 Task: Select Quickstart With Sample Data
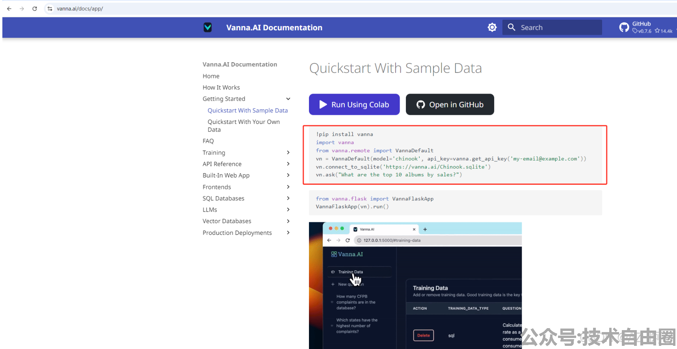[247, 111]
